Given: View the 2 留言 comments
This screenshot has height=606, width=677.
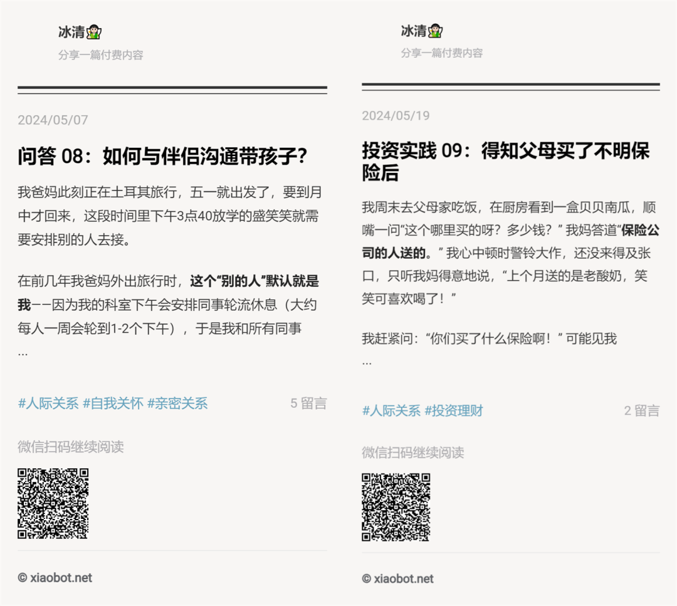Looking at the screenshot, I should tap(642, 410).
